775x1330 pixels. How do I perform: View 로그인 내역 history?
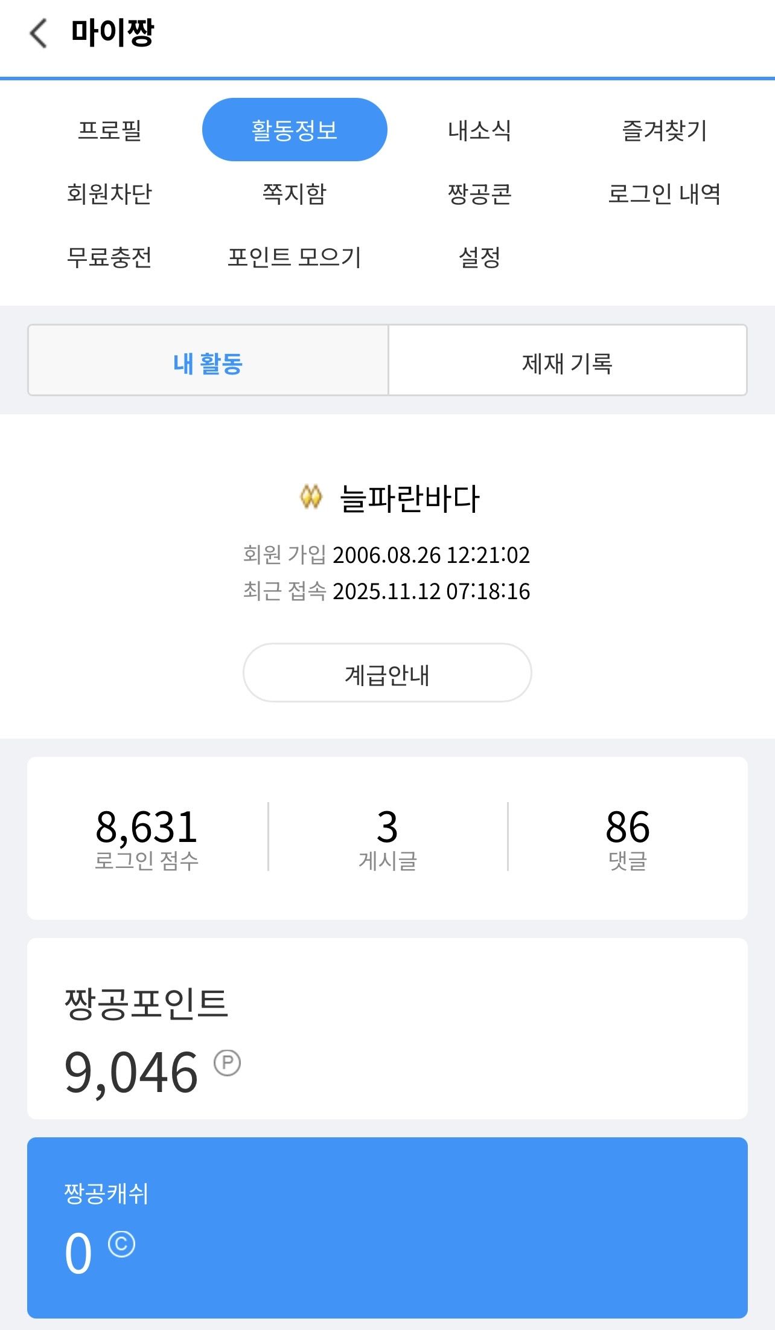[x=664, y=194]
